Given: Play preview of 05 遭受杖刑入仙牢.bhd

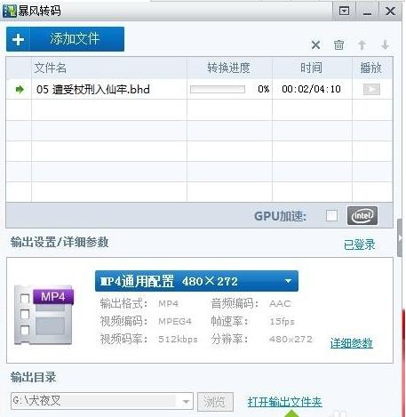Looking at the screenshot, I should (371, 89).
